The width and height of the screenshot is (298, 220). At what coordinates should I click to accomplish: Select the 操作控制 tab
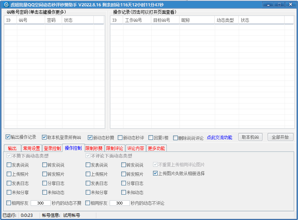tap(73, 148)
